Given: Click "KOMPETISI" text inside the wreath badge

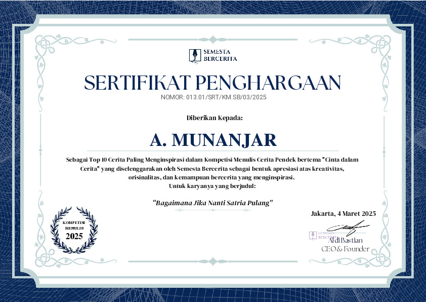Looking at the screenshot, I should pos(74,222).
